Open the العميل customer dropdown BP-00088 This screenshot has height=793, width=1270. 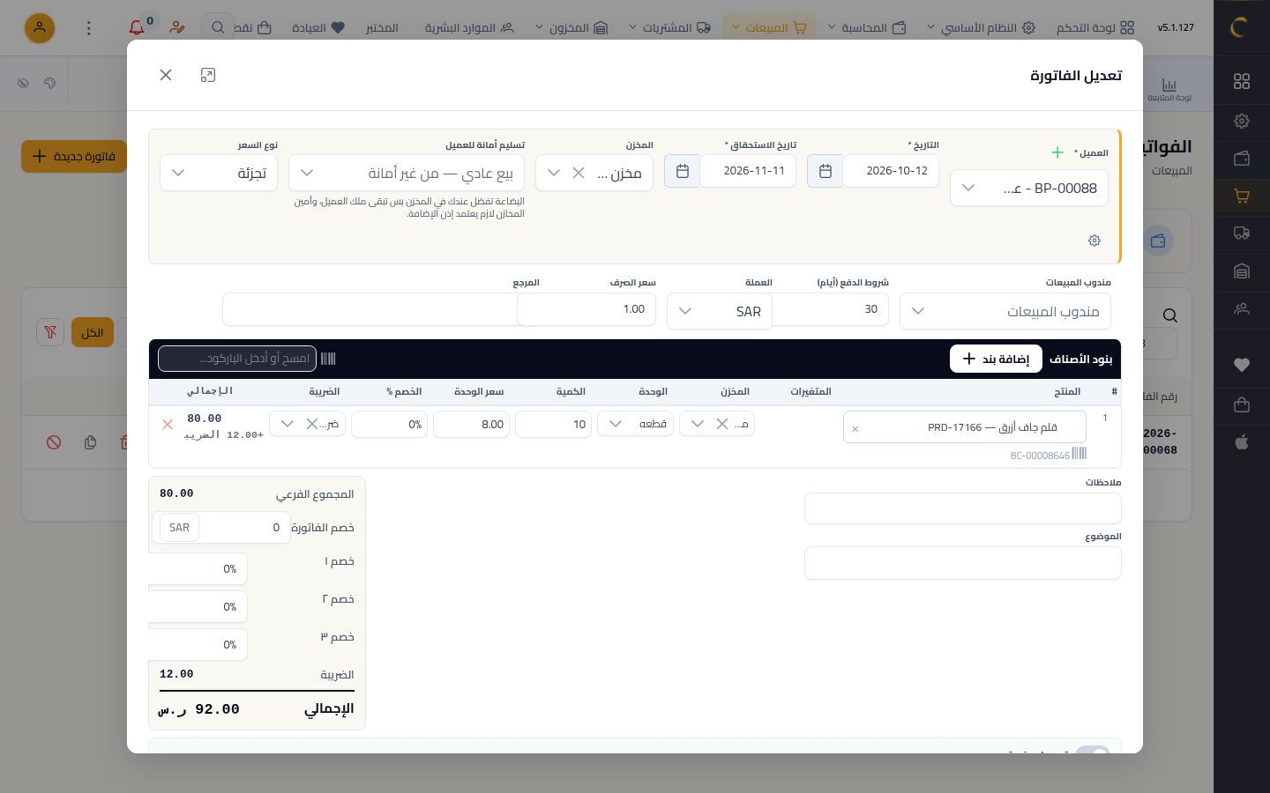[x=1029, y=188]
